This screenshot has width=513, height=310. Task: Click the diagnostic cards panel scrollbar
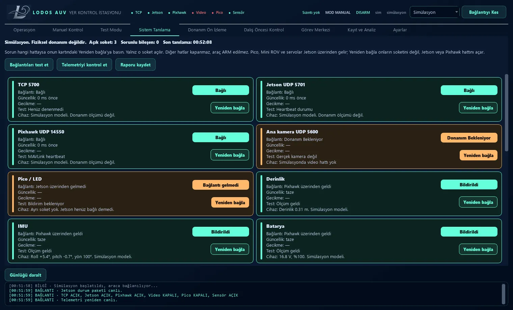[x=506, y=113]
